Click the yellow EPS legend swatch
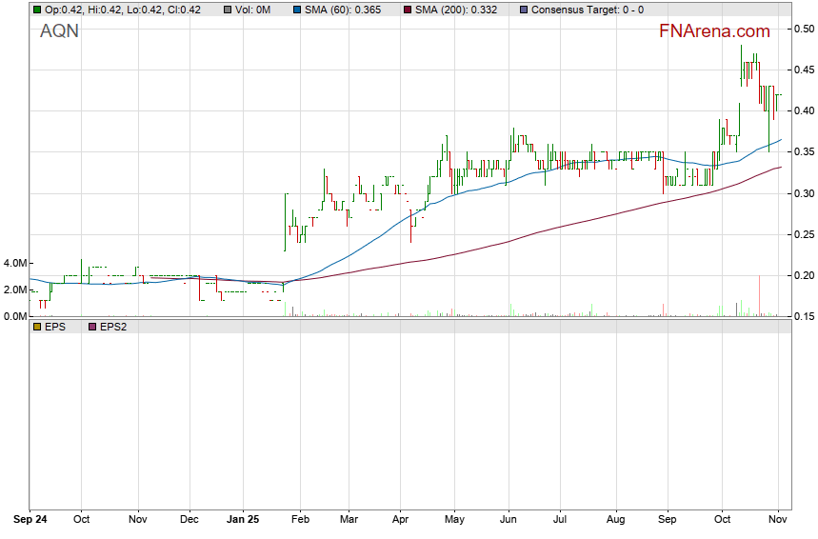Image resolution: width=818 pixels, height=539 pixels. pyautogui.click(x=36, y=327)
